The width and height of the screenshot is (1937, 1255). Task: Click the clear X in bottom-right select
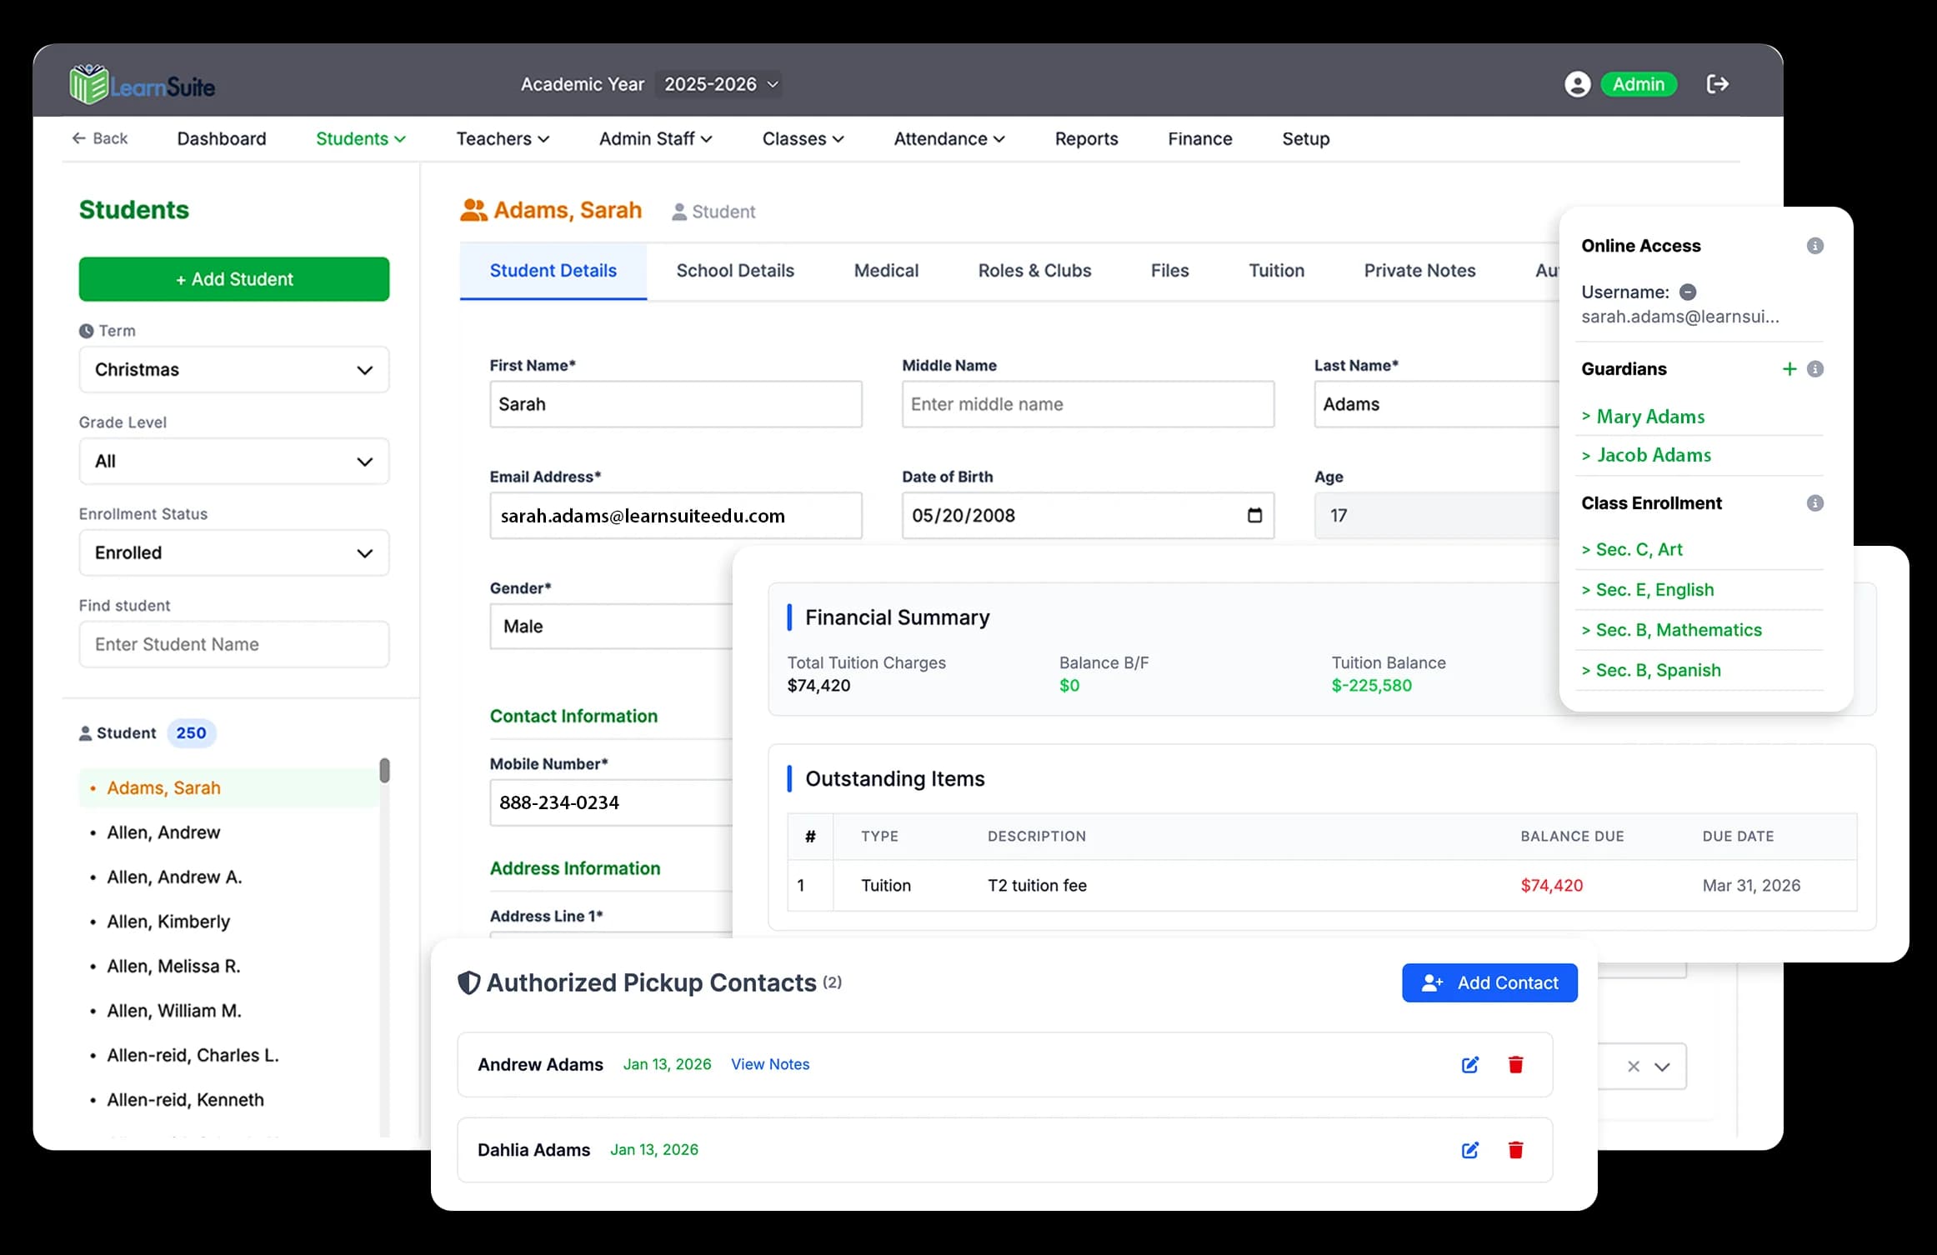click(1634, 1067)
